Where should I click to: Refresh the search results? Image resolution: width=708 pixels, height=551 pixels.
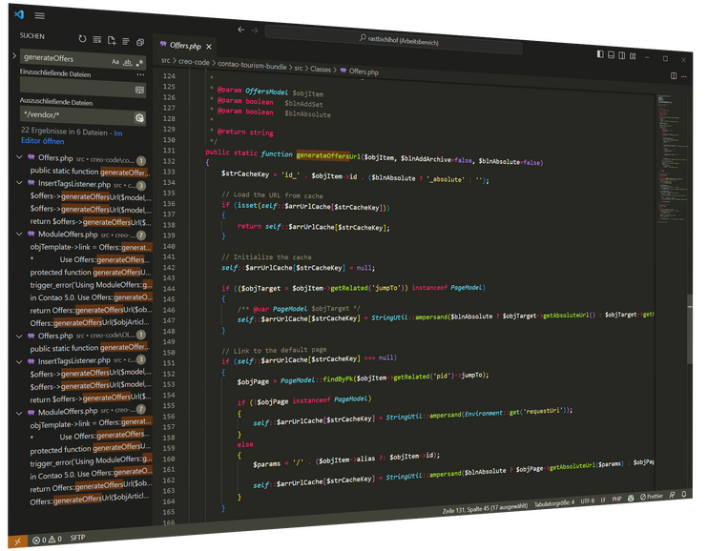coord(82,39)
